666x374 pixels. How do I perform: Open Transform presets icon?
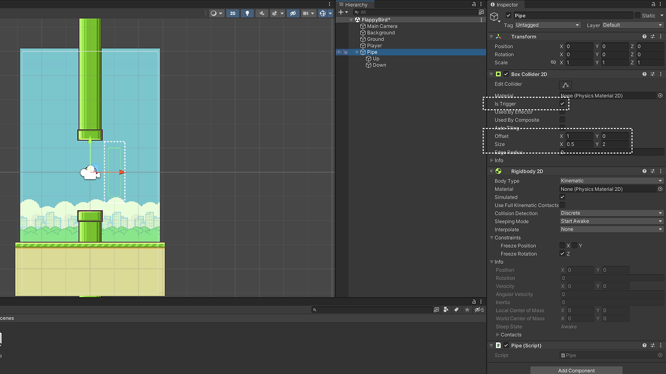652,36
